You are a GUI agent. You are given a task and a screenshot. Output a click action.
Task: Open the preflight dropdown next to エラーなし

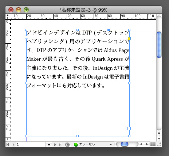111,144
